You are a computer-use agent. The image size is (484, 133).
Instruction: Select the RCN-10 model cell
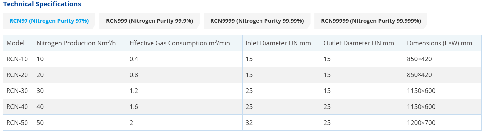(17, 59)
